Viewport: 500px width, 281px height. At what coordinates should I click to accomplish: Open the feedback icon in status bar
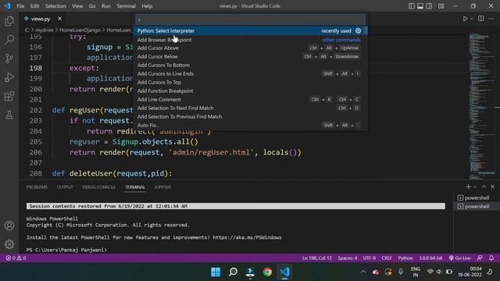[480, 258]
